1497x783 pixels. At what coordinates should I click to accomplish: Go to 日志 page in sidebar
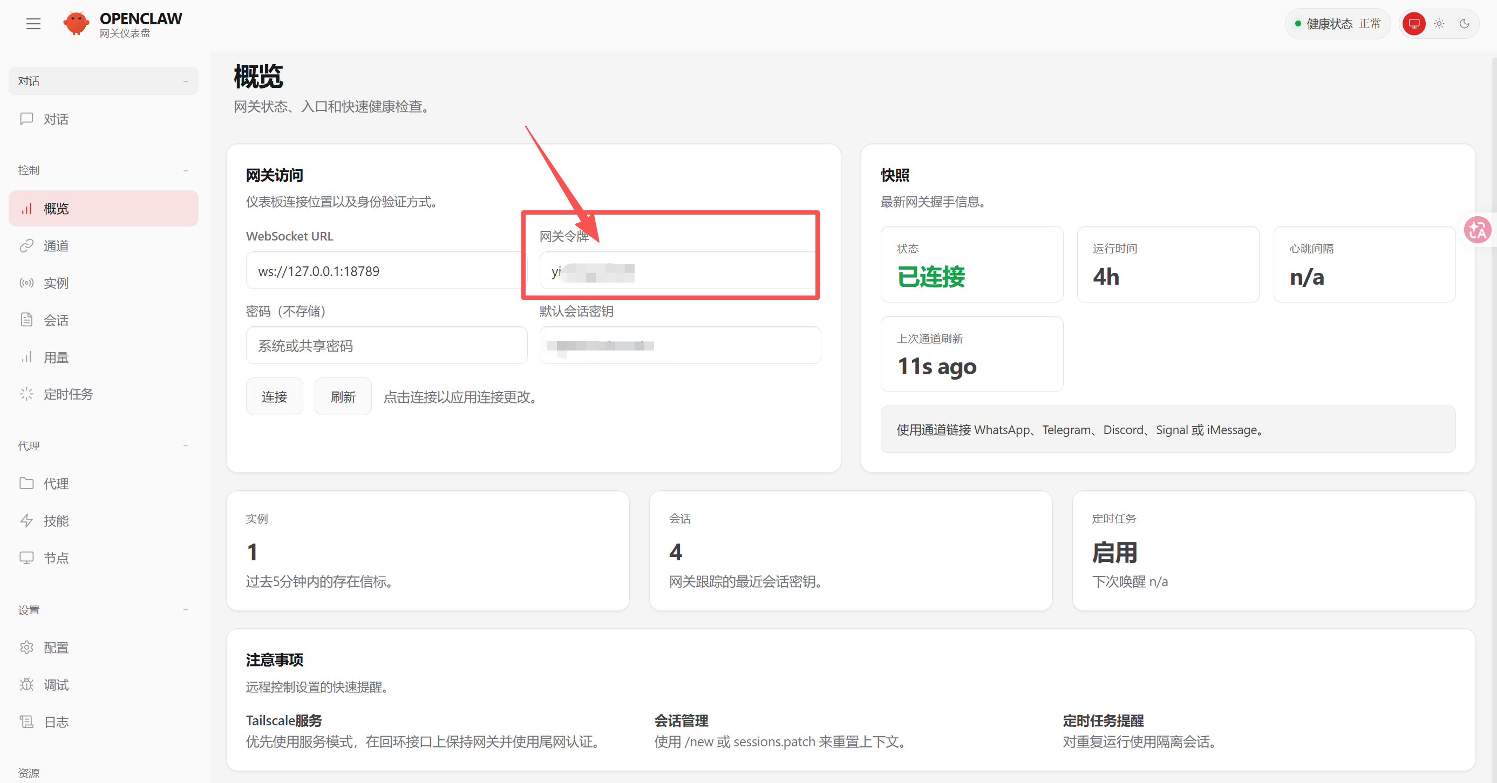pos(56,722)
